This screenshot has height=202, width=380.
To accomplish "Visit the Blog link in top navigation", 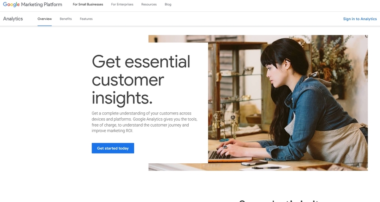I will point(168,4).
